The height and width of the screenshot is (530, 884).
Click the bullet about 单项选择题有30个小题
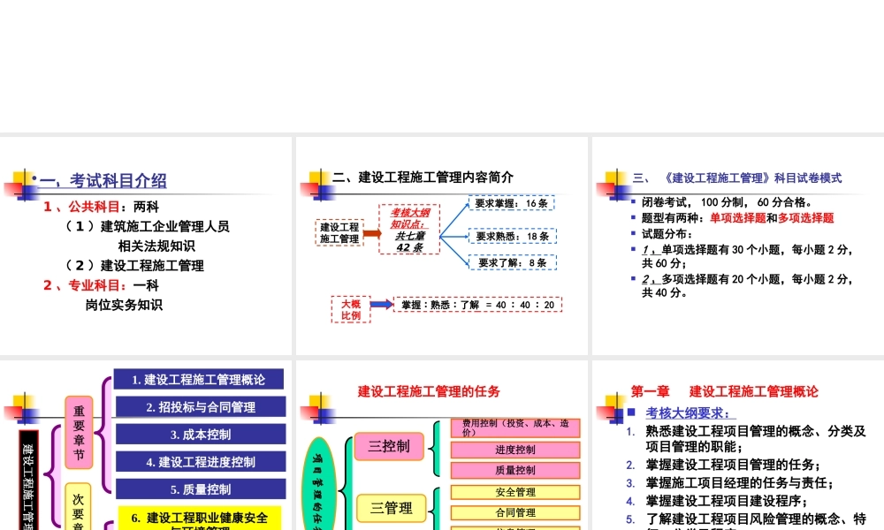[x=747, y=256]
